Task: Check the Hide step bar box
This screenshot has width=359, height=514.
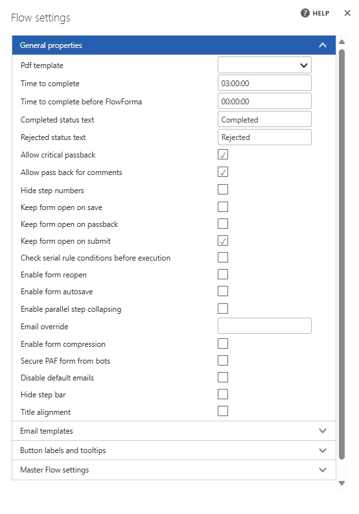Action: tap(223, 394)
